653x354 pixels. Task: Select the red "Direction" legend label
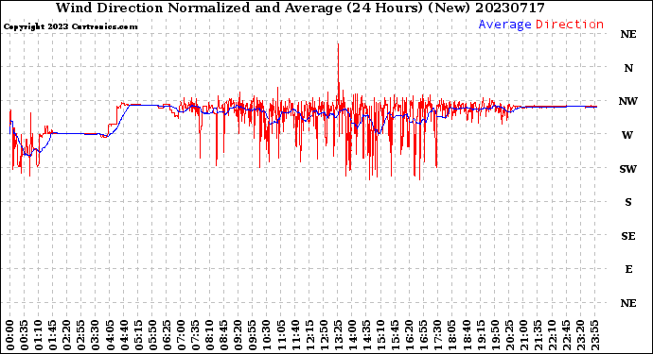pos(570,25)
